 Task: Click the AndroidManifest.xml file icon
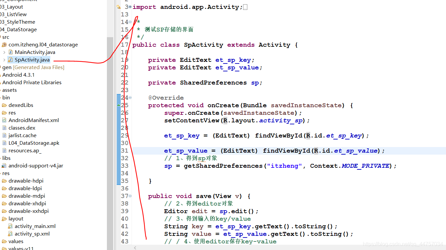click(4, 120)
